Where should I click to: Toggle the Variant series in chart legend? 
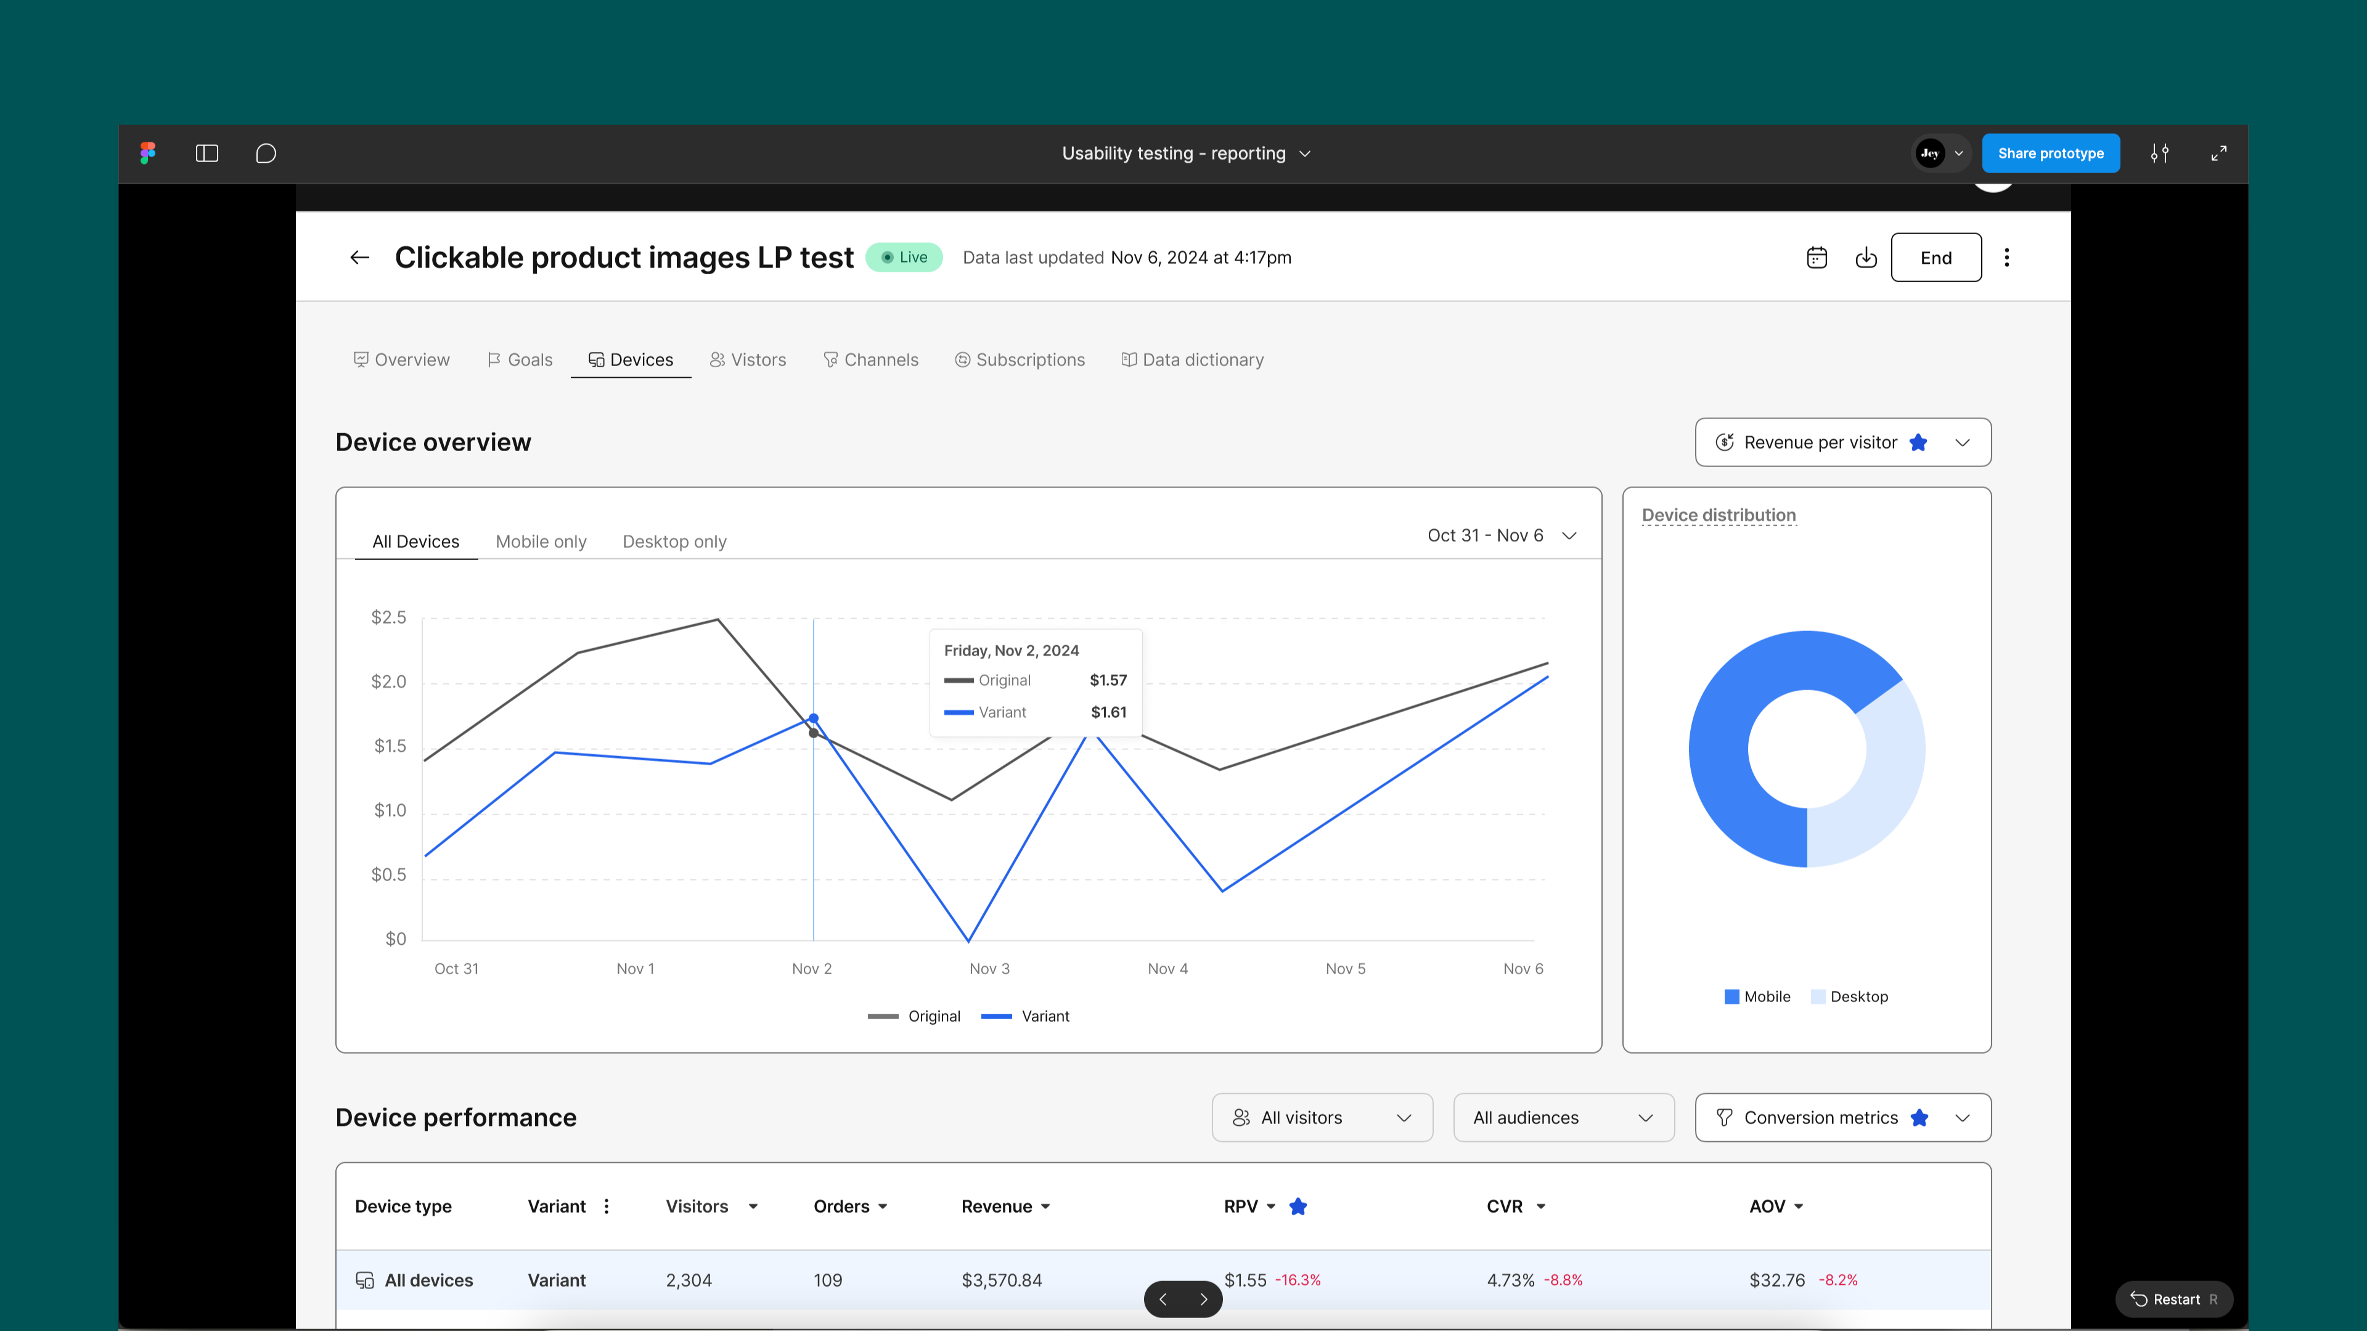[1026, 1016]
